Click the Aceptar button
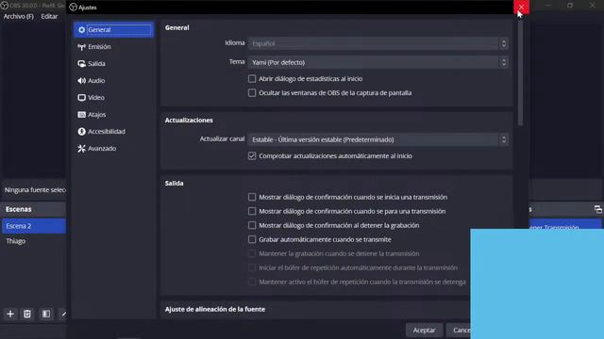Image resolution: width=604 pixels, height=339 pixels. click(x=424, y=331)
